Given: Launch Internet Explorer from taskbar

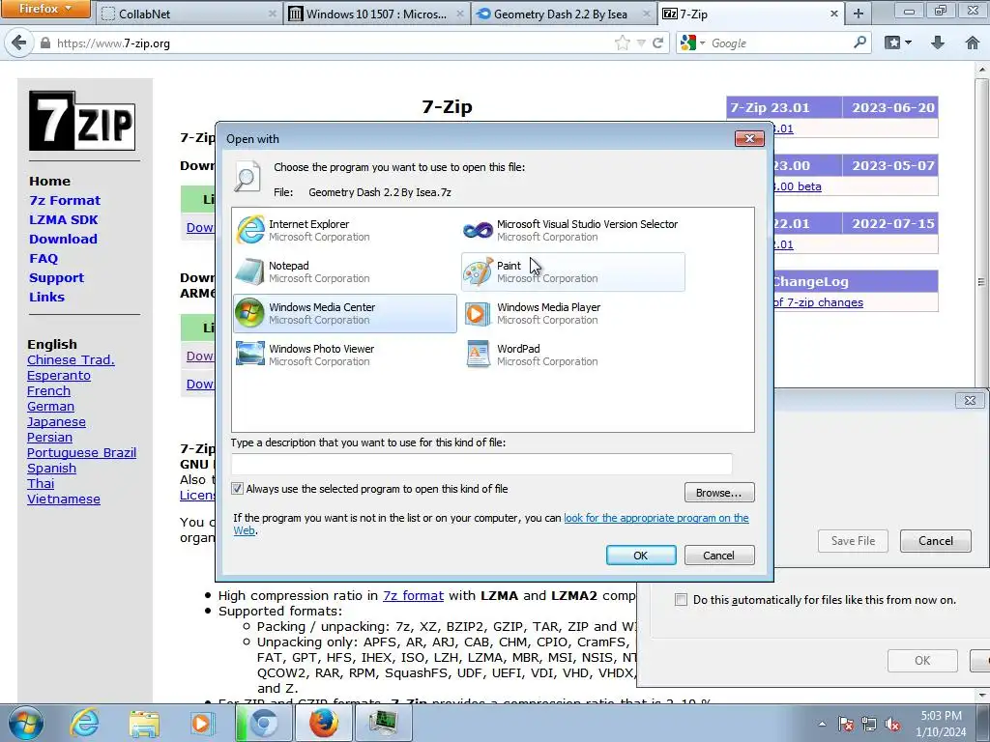Looking at the screenshot, I should point(85,723).
